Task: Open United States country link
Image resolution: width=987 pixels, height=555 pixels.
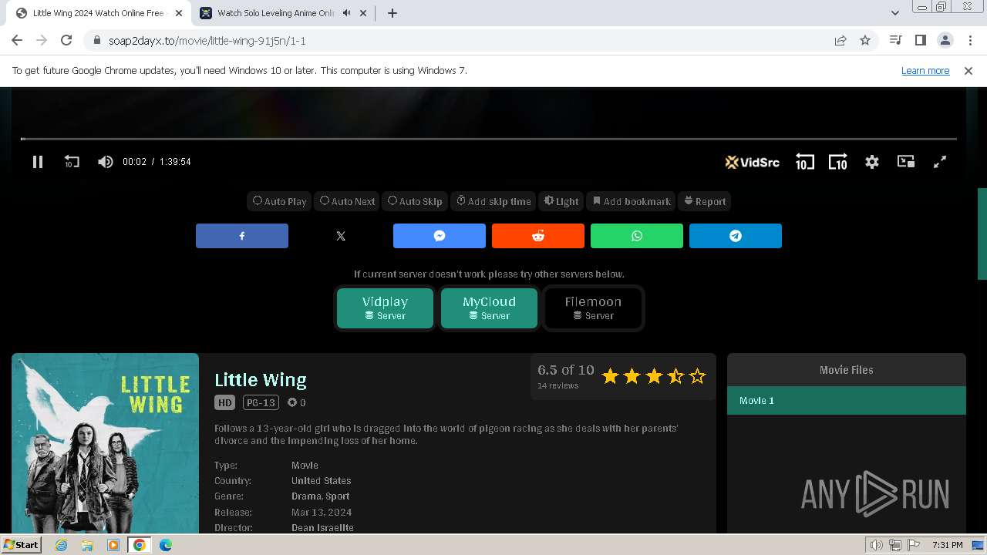Action: (321, 481)
